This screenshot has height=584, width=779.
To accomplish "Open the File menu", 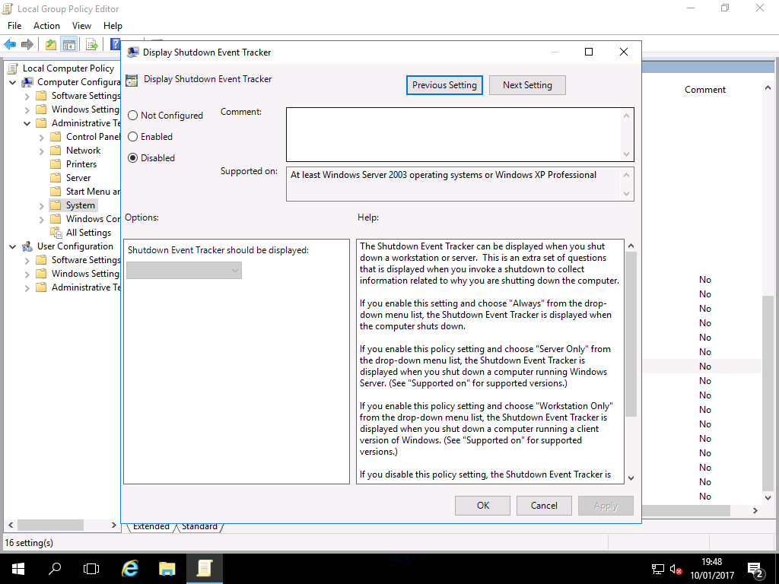I will point(14,26).
